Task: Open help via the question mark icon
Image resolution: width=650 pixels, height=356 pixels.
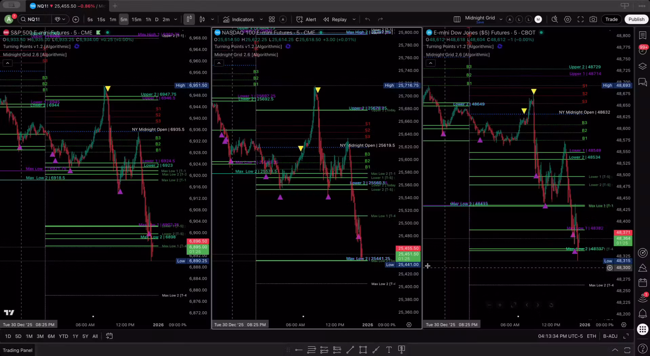Action: [x=643, y=348]
